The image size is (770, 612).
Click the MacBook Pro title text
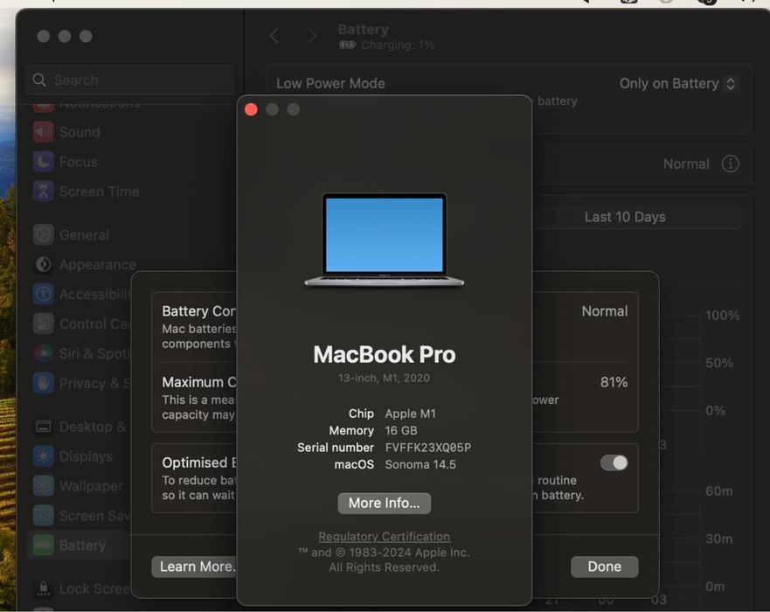[x=384, y=355]
